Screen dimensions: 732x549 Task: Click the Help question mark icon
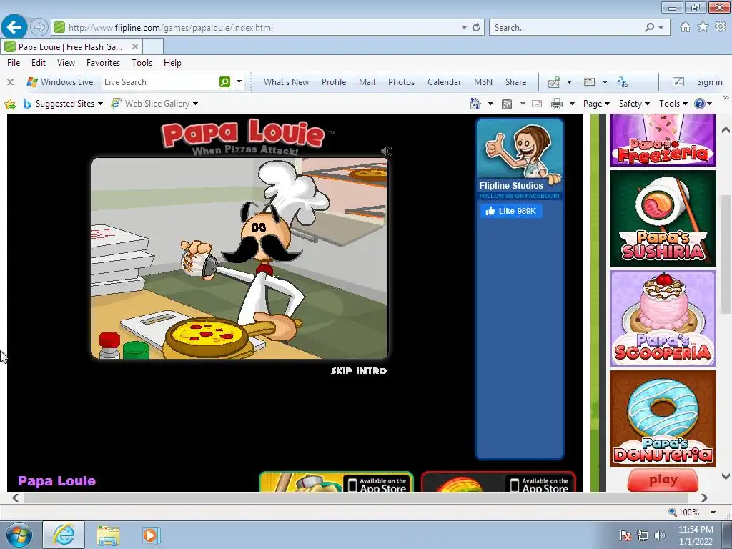pos(699,104)
